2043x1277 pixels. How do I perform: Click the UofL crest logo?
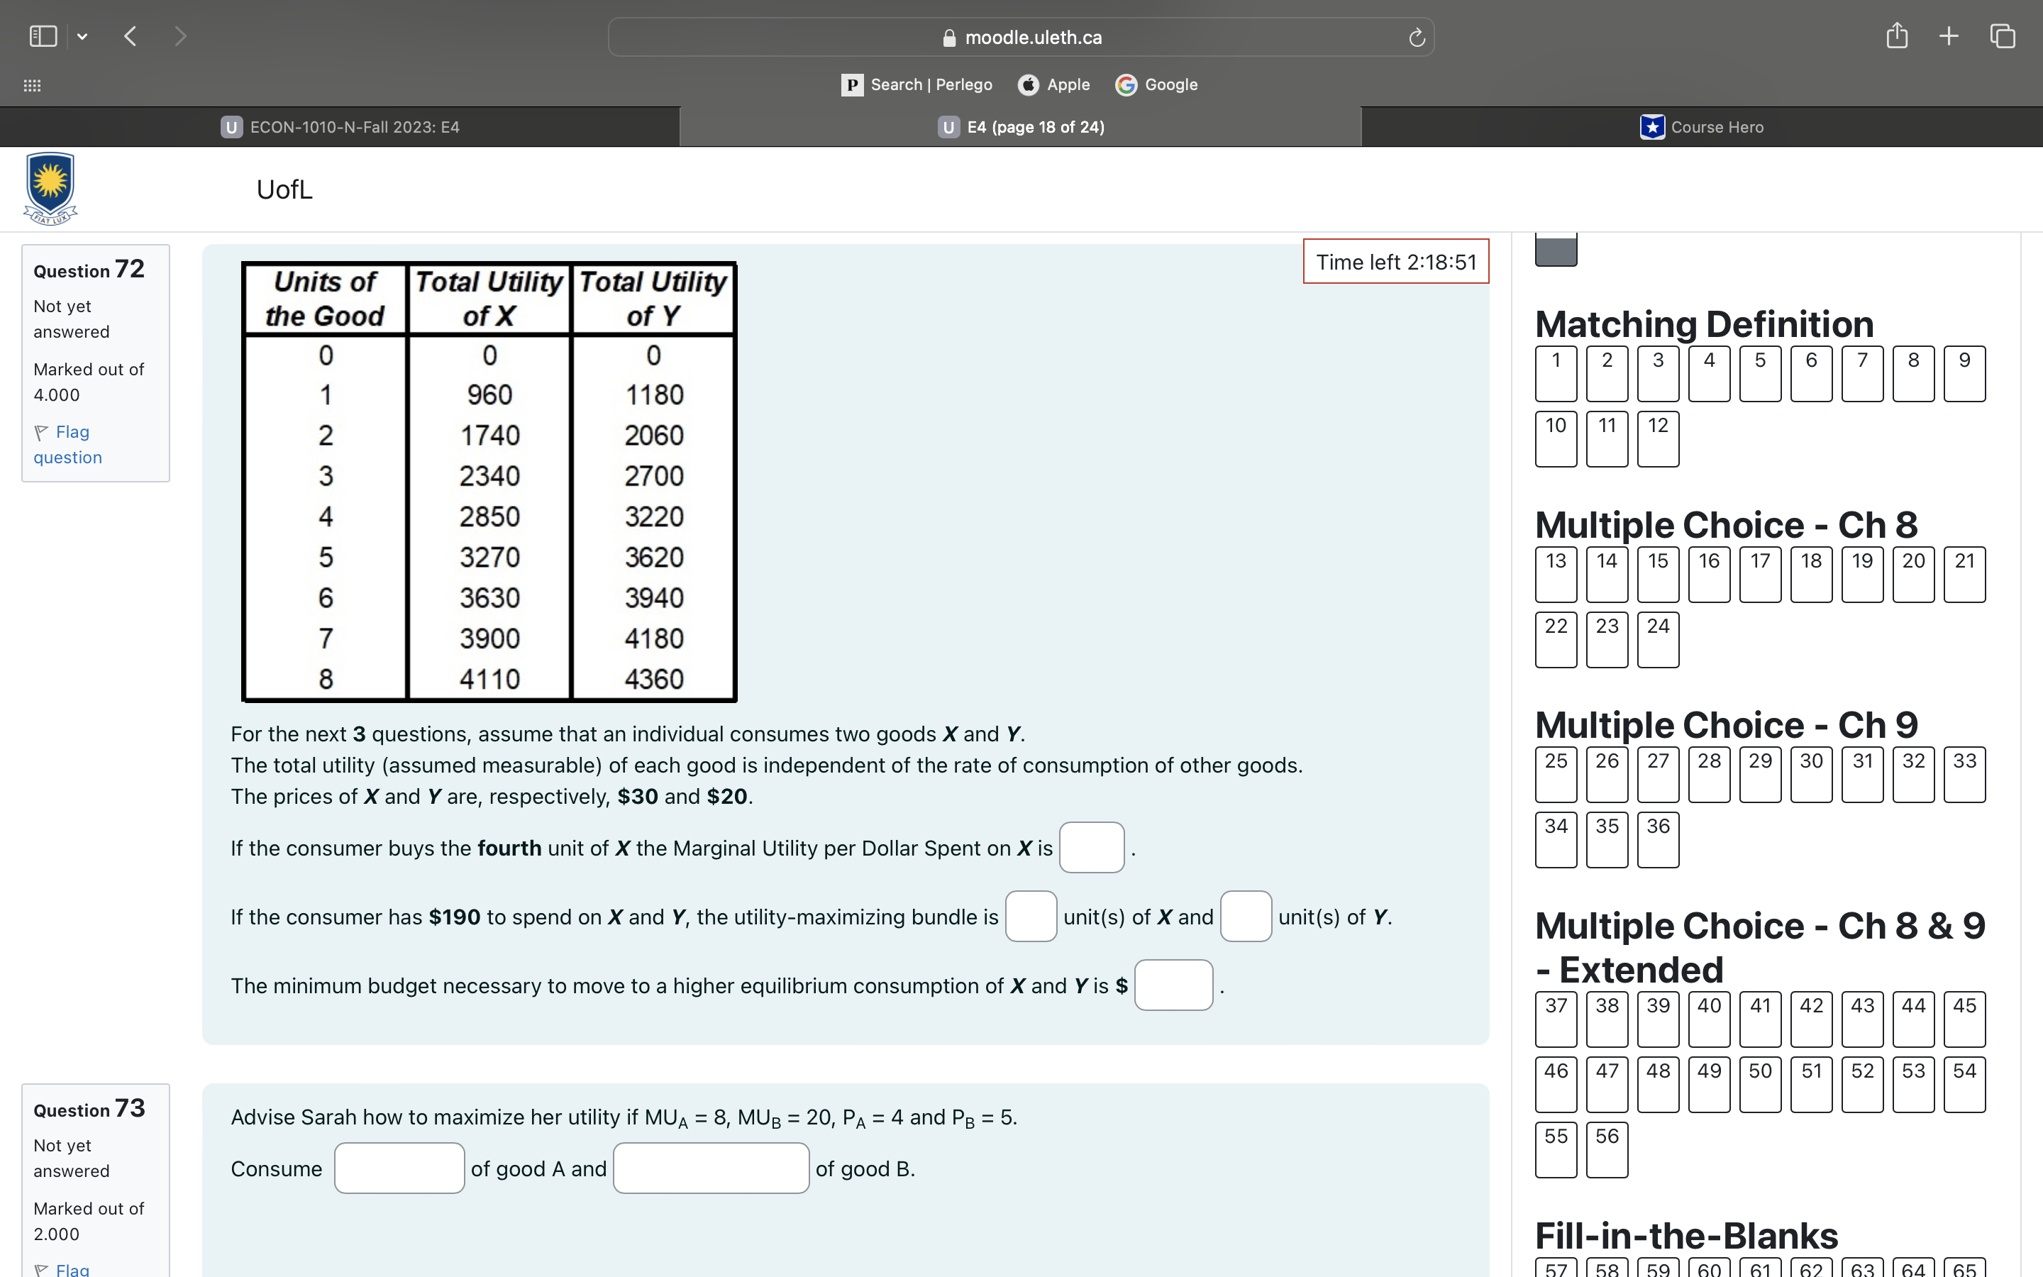click(49, 187)
